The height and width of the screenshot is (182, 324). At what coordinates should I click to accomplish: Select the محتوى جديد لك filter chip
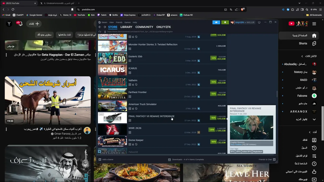pos(44,35)
